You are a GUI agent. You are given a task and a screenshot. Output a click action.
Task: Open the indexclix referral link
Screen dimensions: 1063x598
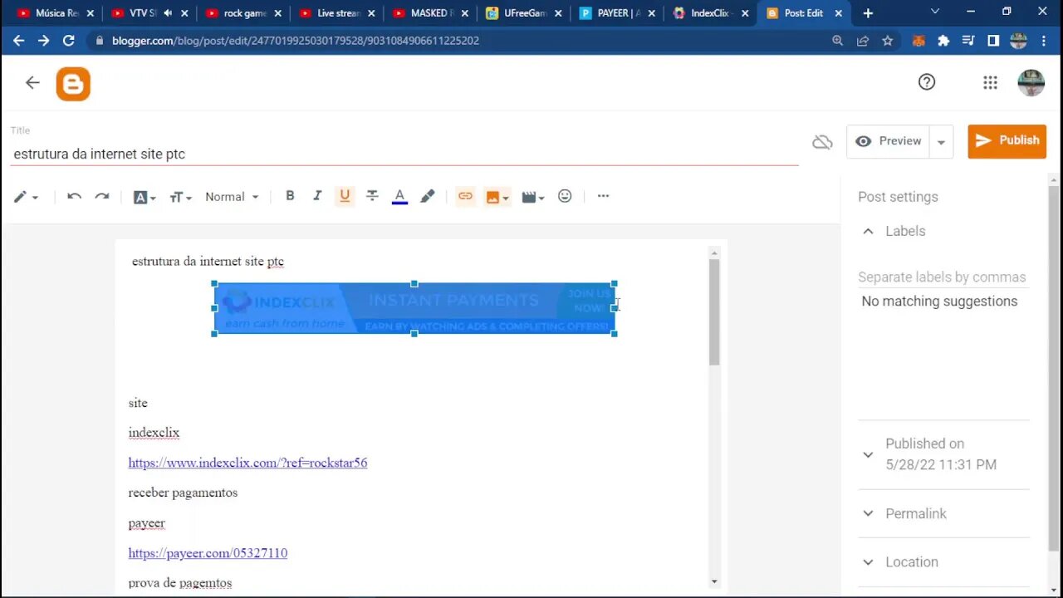coord(247,463)
